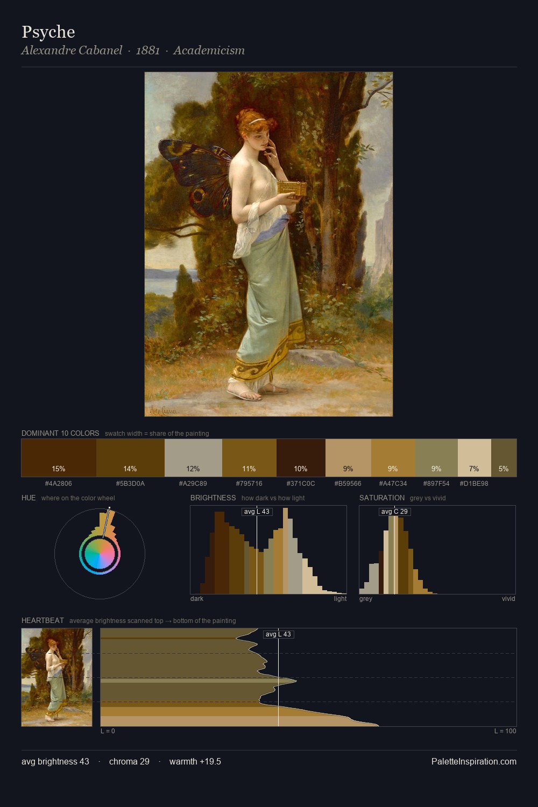Click the Academicism style text
538x807 pixels.
209,51
